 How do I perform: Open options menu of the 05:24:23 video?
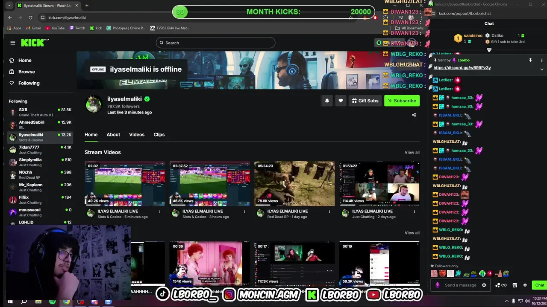click(329, 211)
